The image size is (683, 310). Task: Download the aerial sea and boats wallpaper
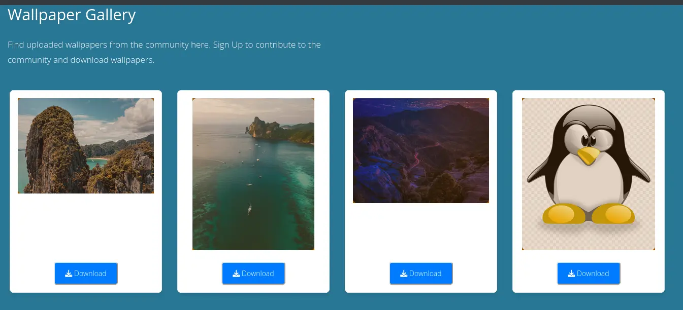(x=253, y=274)
